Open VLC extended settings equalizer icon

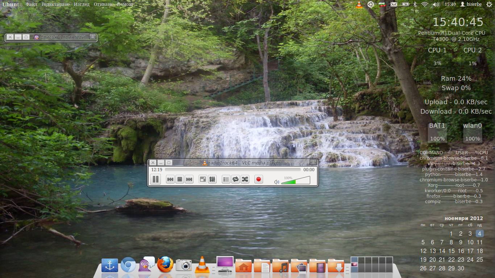212,179
